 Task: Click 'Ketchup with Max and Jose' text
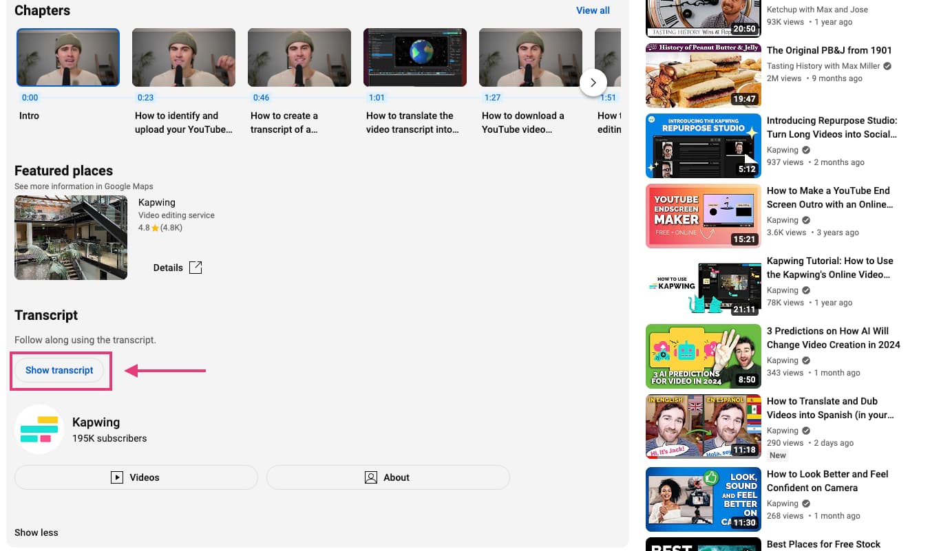pos(817,10)
